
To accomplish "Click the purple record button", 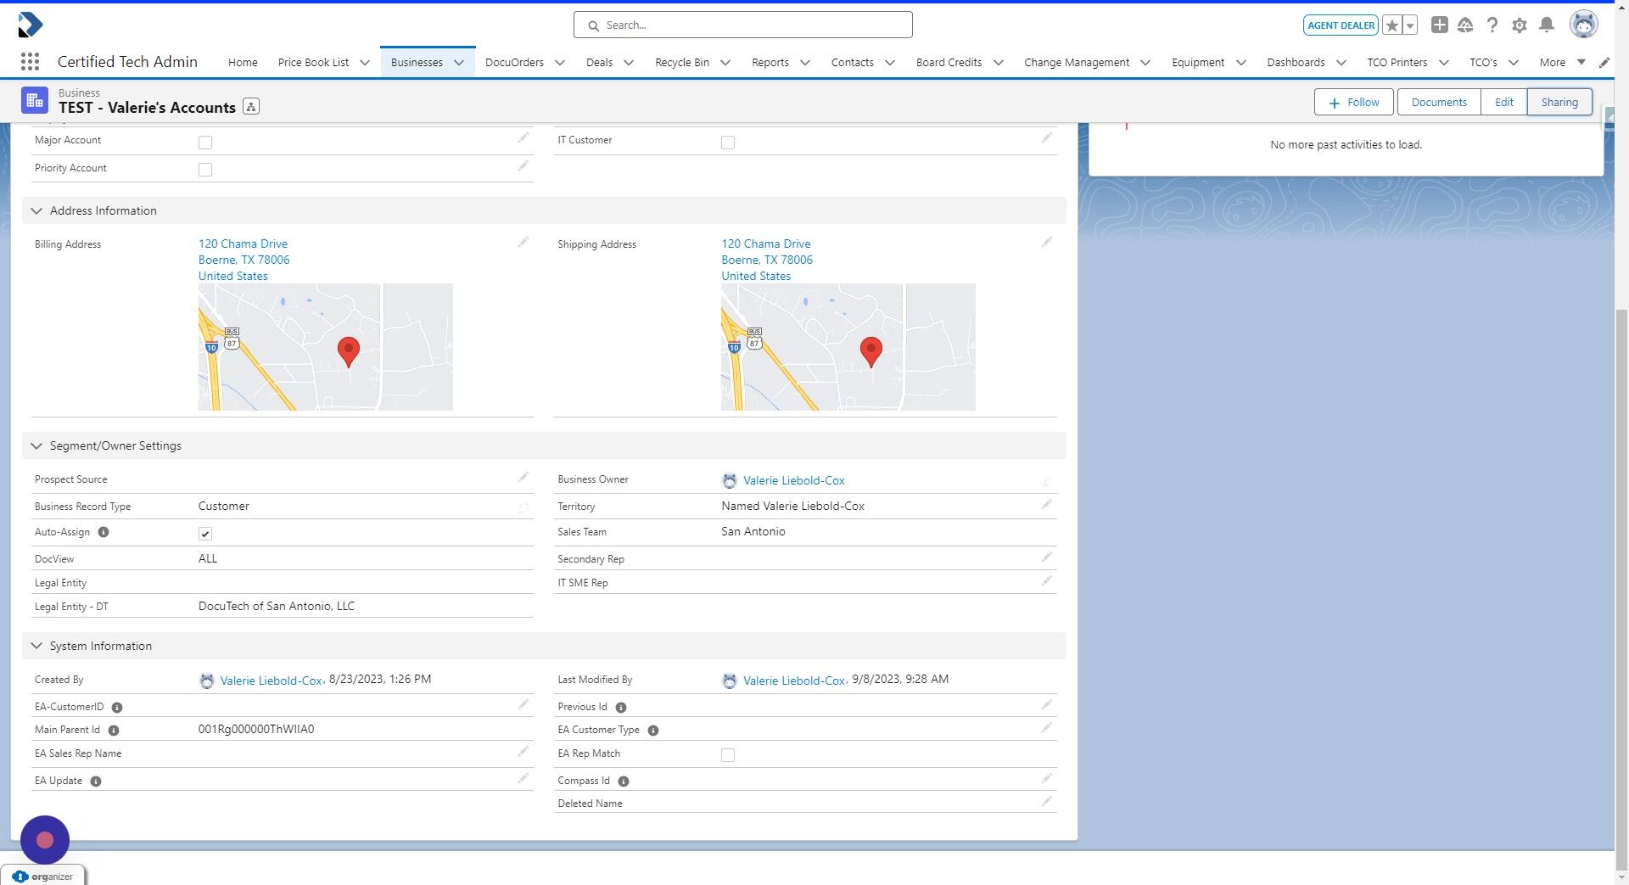I will coord(45,840).
